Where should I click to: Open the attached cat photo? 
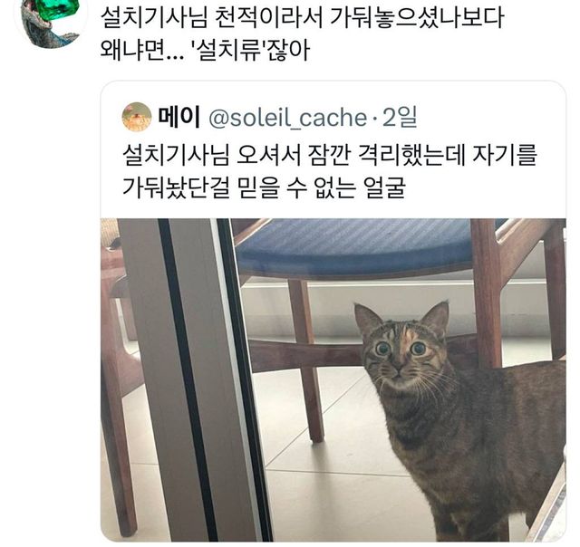click(333, 380)
